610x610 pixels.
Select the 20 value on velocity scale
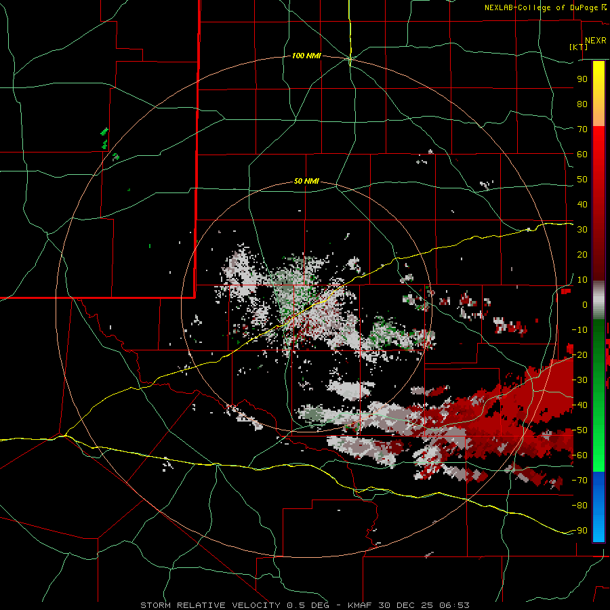582,255
